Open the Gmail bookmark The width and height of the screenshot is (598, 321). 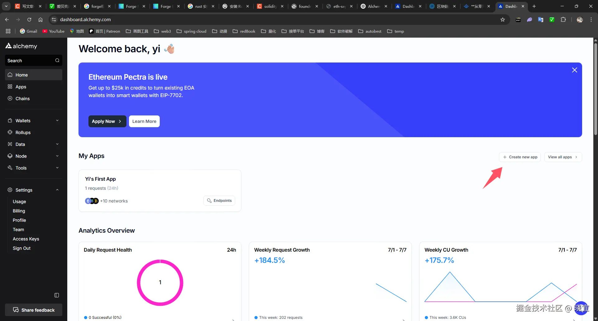pos(28,31)
